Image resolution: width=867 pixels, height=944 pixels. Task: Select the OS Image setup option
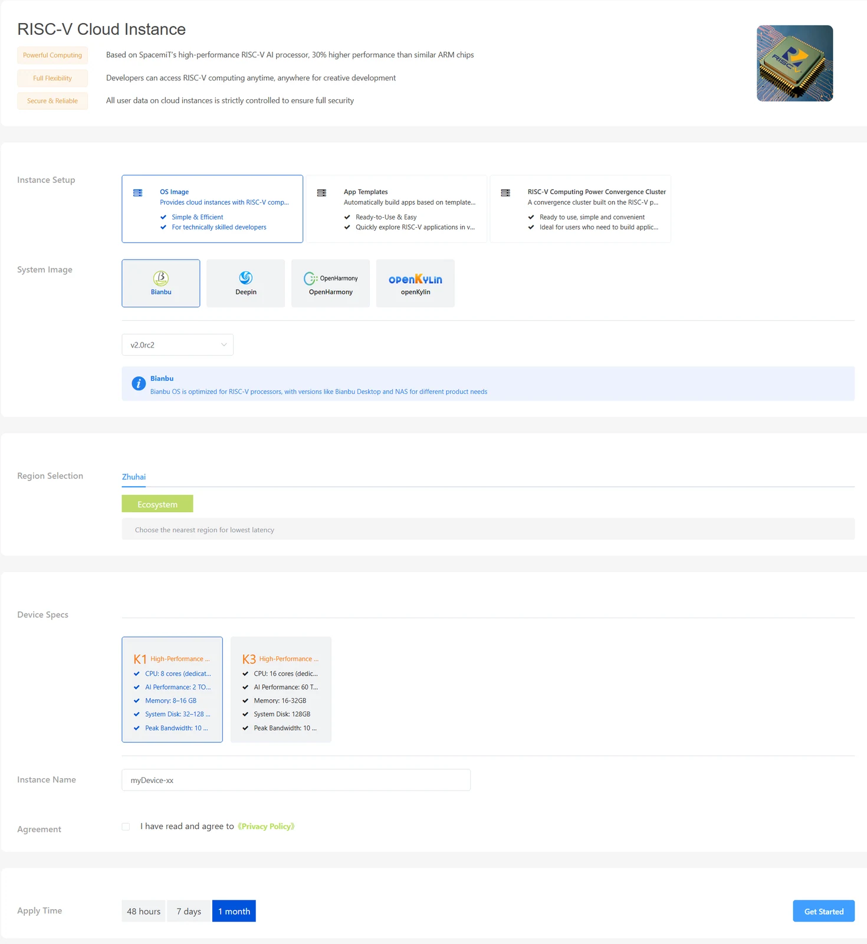pos(212,209)
